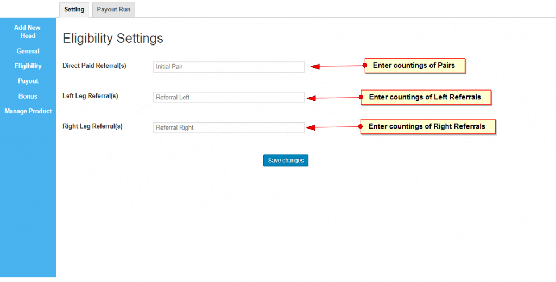
Task: Switch to the Setting tab
Action: point(74,10)
